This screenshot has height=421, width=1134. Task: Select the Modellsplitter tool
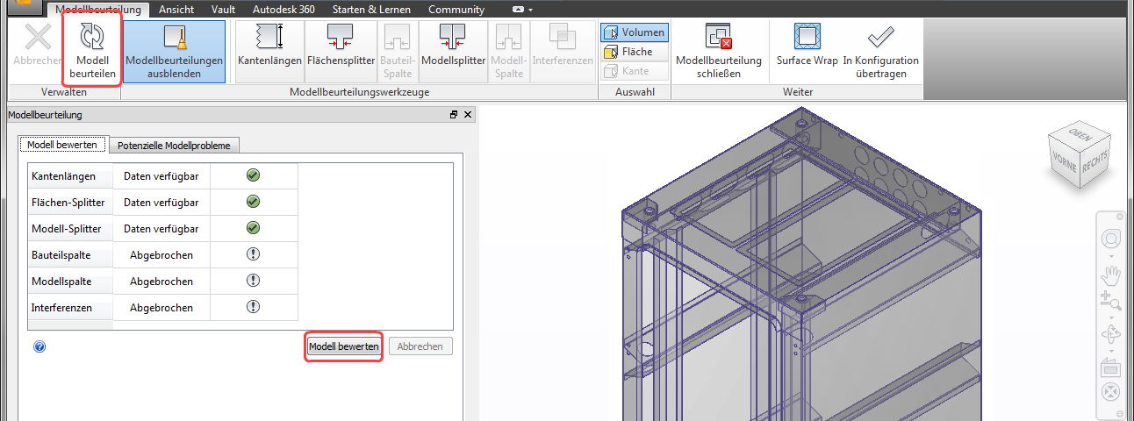[454, 51]
